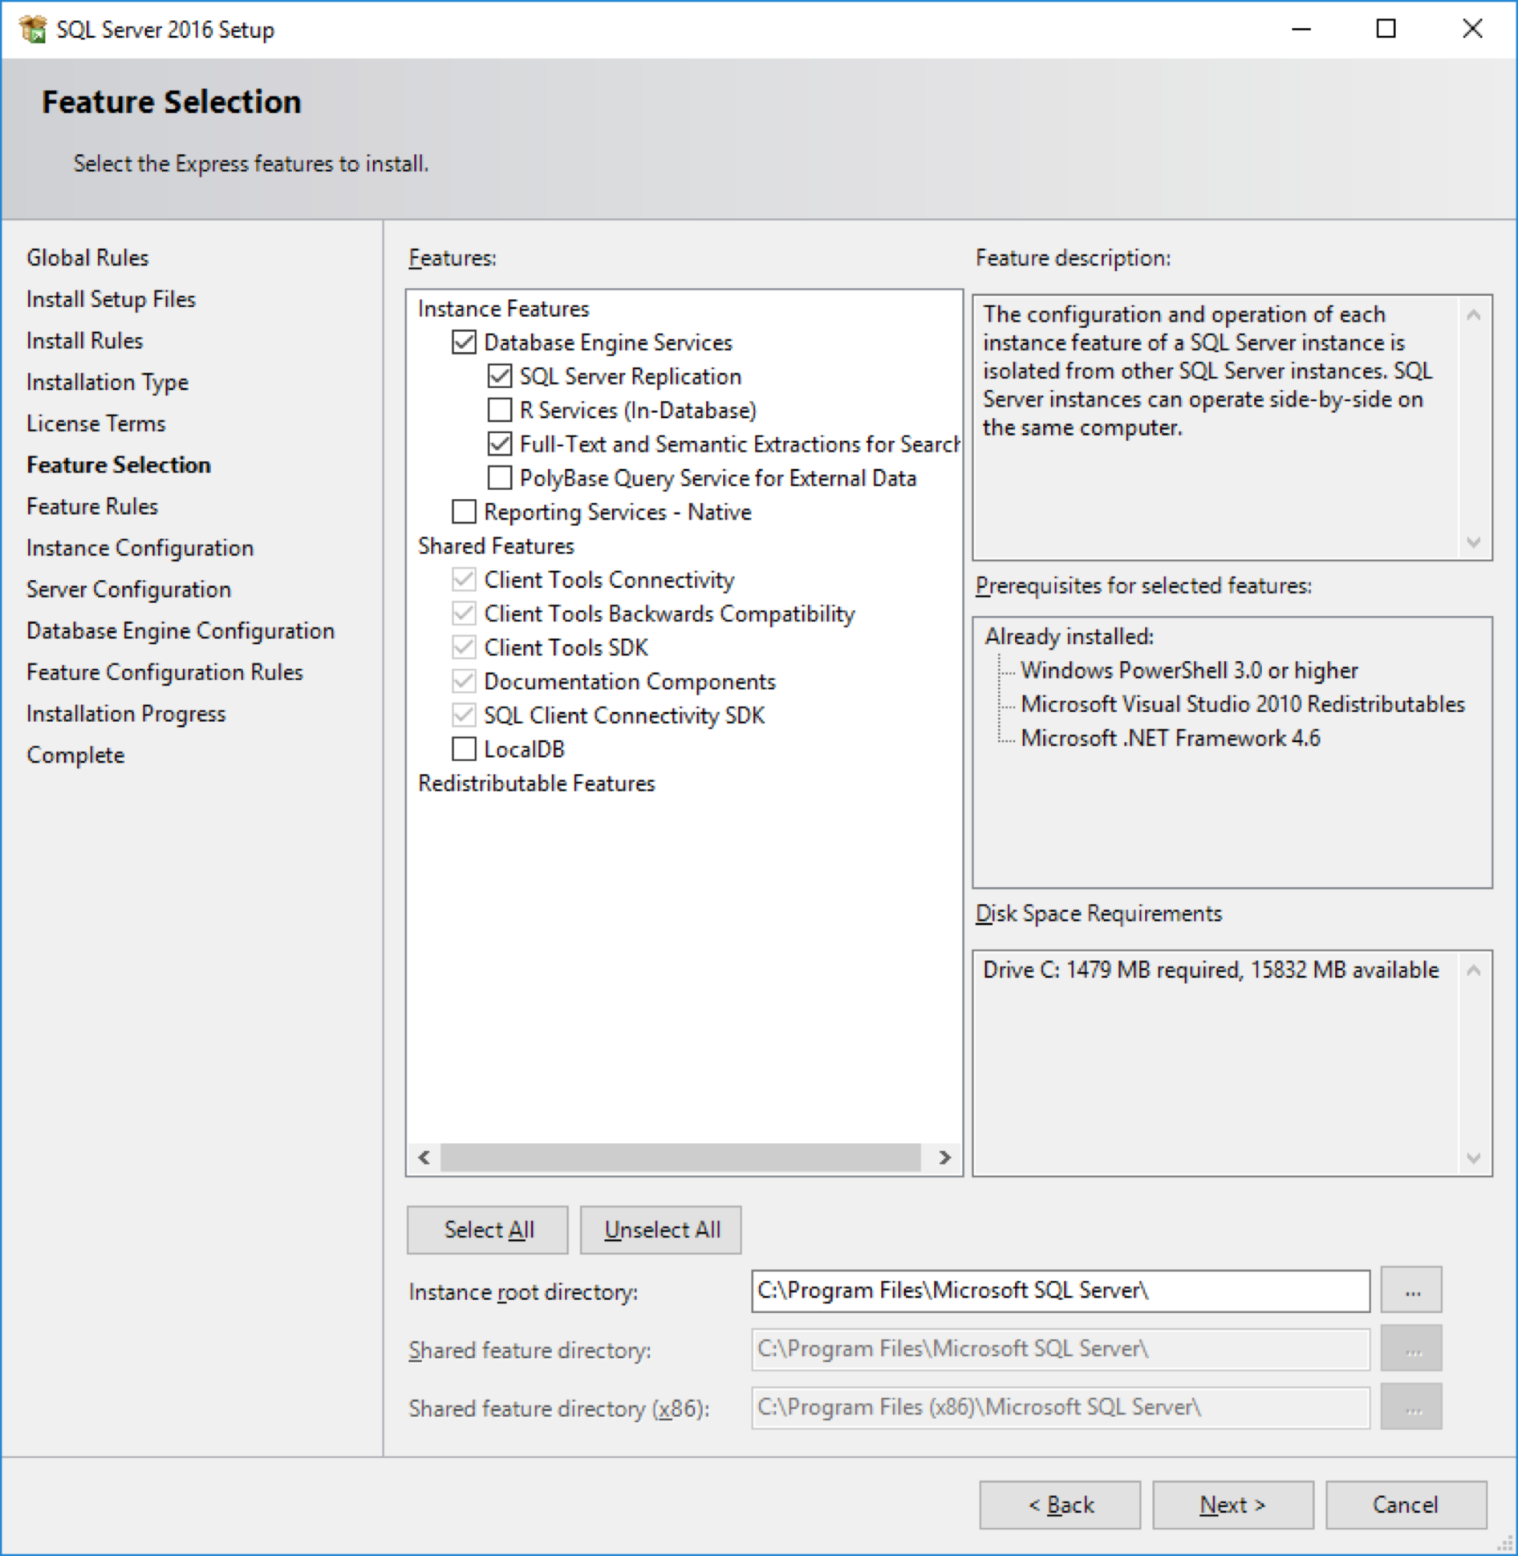Browse for shared feature directory (x86)
Image resolution: width=1518 pixels, height=1556 pixels.
[1411, 1406]
